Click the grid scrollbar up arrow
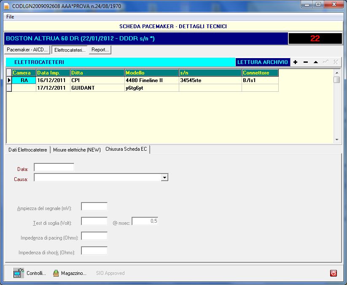The height and width of the screenshot is (285, 347). tap(337, 73)
